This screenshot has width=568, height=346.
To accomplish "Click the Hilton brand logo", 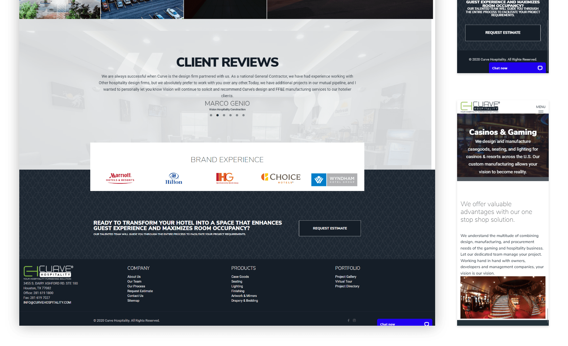I will 174,178.
